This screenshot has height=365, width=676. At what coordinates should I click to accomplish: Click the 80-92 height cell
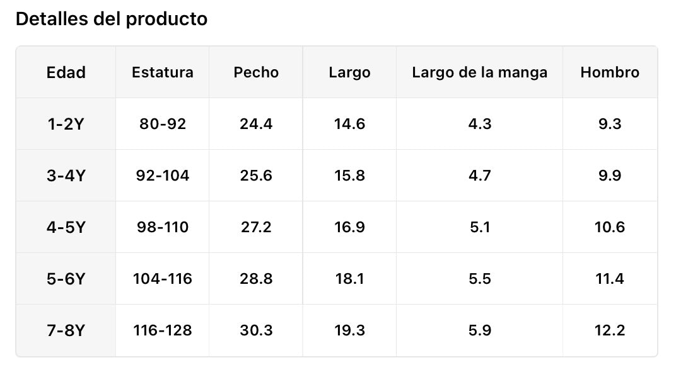coord(162,124)
